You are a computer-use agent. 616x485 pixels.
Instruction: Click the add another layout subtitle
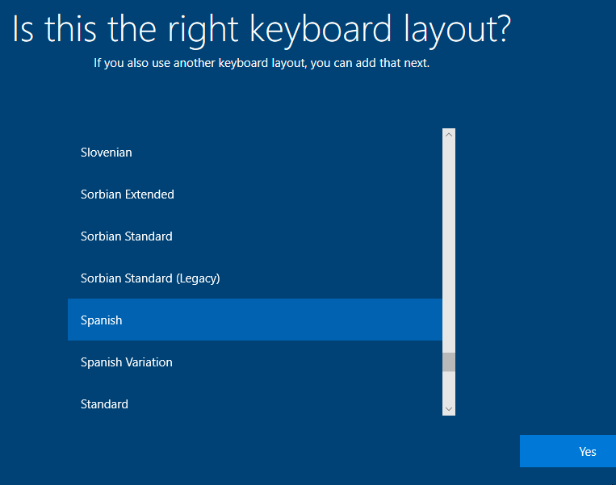(262, 63)
